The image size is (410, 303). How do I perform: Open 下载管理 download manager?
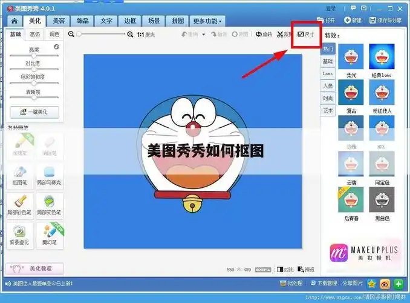click(x=324, y=284)
